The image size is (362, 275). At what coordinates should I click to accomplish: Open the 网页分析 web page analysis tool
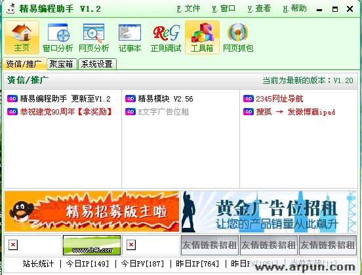(x=94, y=37)
